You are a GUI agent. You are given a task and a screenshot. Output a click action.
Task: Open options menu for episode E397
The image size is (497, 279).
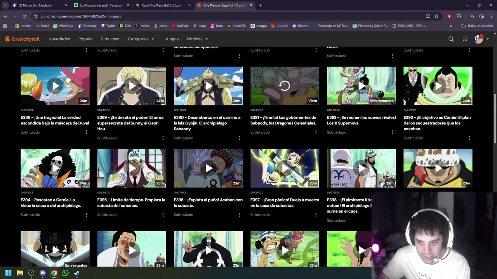coord(316,215)
